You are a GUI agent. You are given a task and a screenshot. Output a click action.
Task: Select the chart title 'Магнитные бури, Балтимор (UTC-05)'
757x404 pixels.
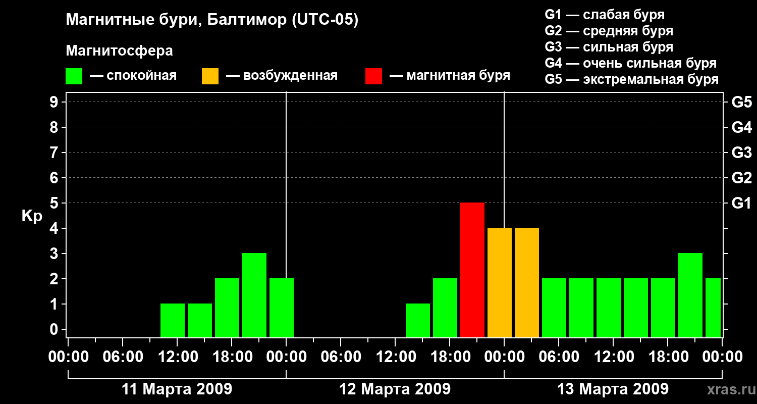(212, 20)
